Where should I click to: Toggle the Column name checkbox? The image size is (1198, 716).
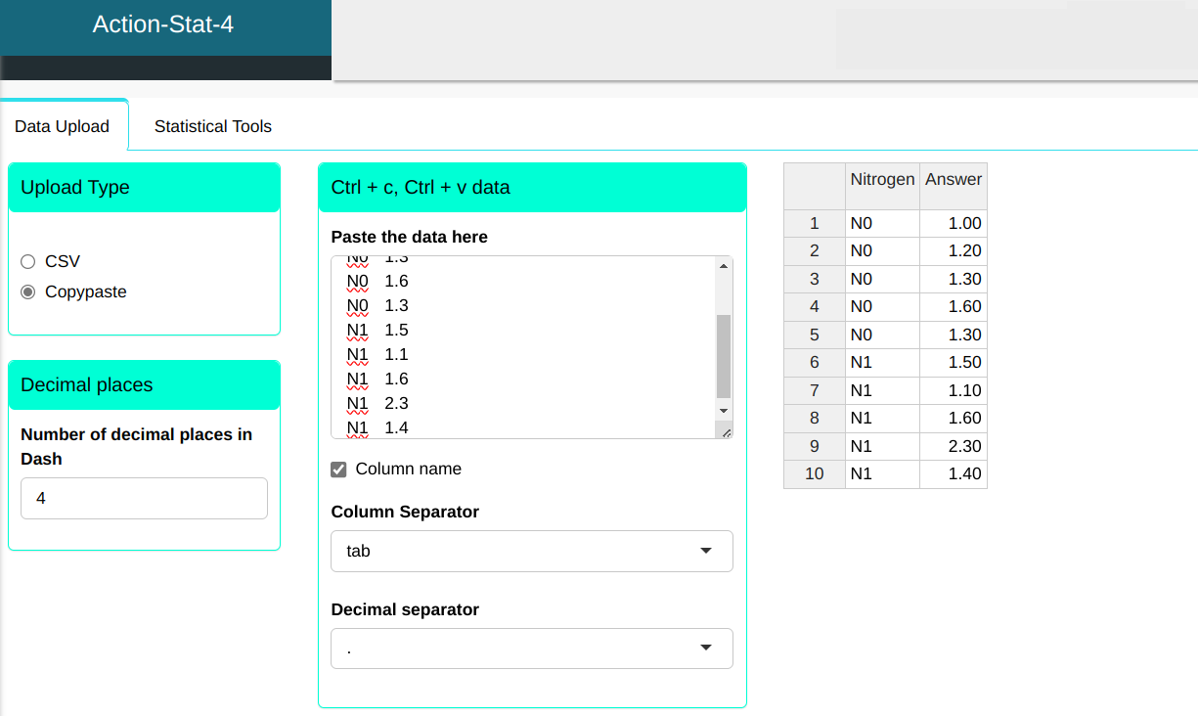pos(339,470)
